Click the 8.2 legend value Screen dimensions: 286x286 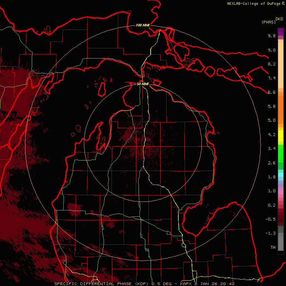(272, 64)
